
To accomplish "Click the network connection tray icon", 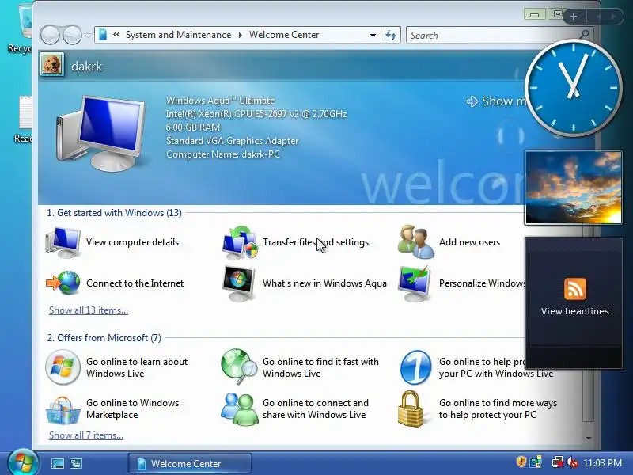I will click(557, 462).
